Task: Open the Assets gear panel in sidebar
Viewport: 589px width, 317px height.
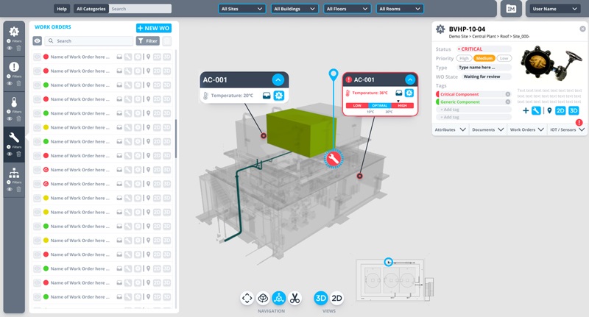Action: (x=14, y=32)
